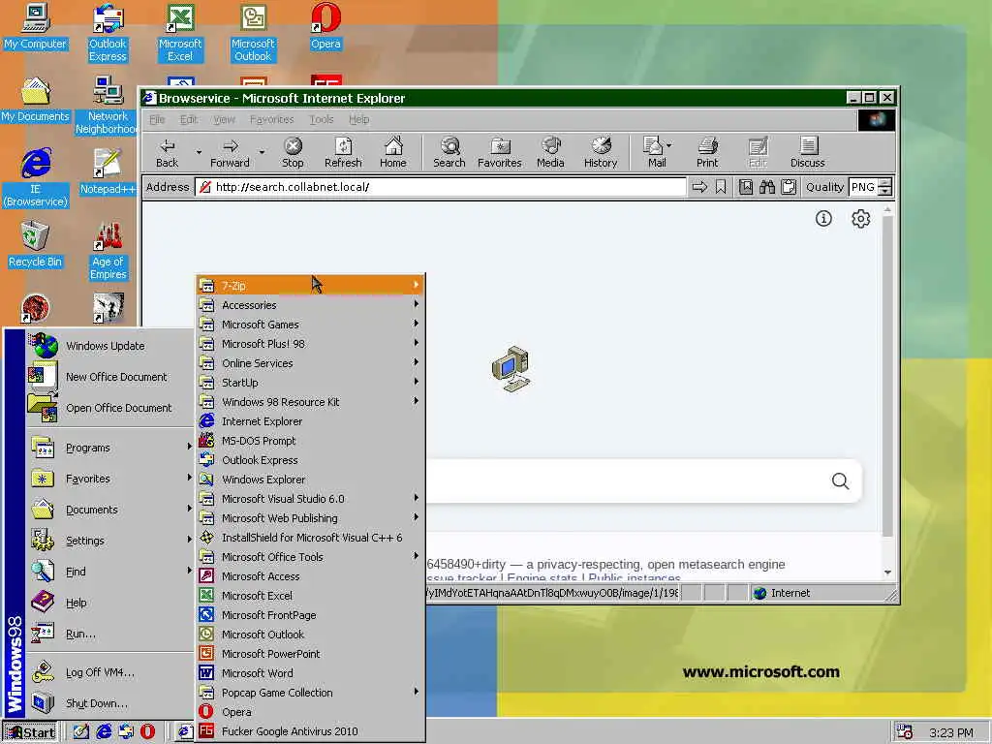Image resolution: width=992 pixels, height=744 pixels.
Task: Choose Shut Down... from Start menu
Action: click(x=110, y=703)
